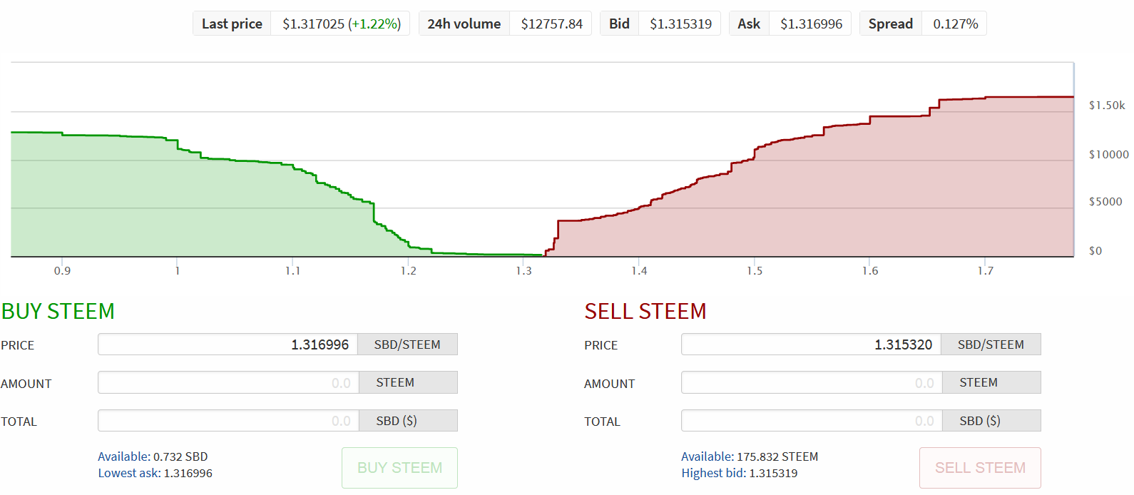This screenshot has height=495, width=1134.
Task: Click the Ask value $1.316996
Action: pyautogui.click(x=811, y=24)
